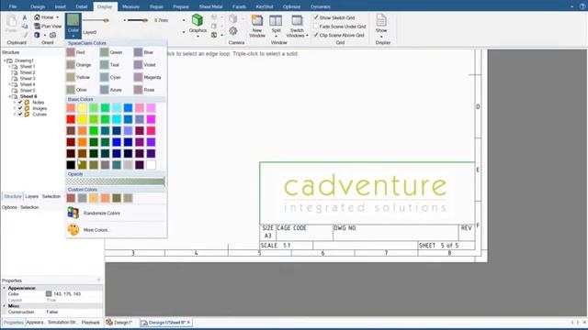588x330 pixels.
Task: Click the Sheet 1 page icon
Action: tap(15, 67)
